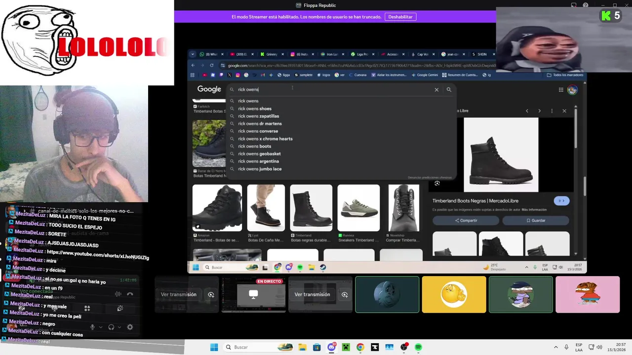The width and height of the screenshot is (632, 355).
Task: Click the browser reload button
Action: pos(211,65)
